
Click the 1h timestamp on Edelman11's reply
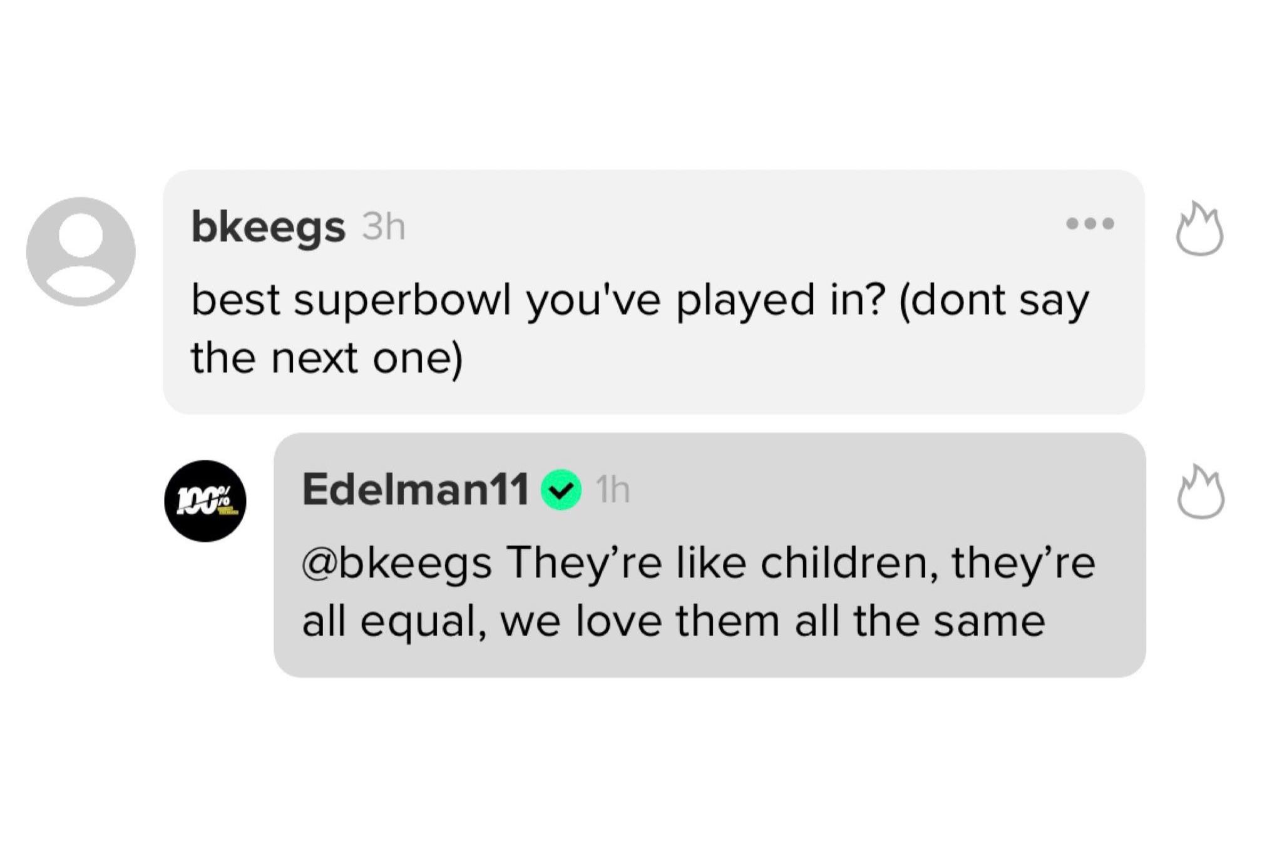tap(613, 490)
